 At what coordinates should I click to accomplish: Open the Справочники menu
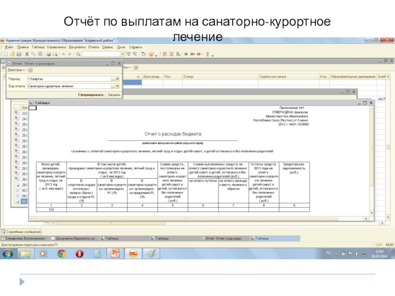click(x=56, y=47)
